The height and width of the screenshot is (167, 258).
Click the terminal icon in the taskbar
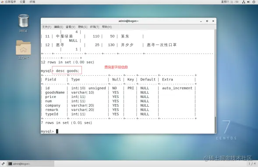(10, 164)
